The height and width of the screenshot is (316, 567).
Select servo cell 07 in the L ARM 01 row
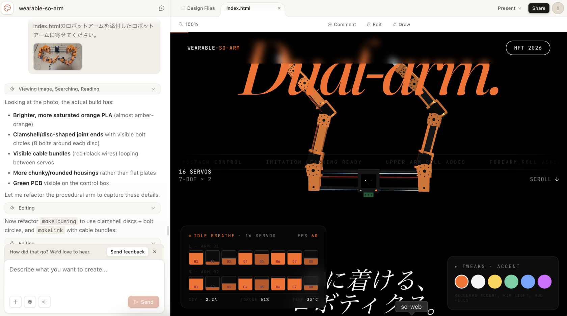click(x=295, y=258)
